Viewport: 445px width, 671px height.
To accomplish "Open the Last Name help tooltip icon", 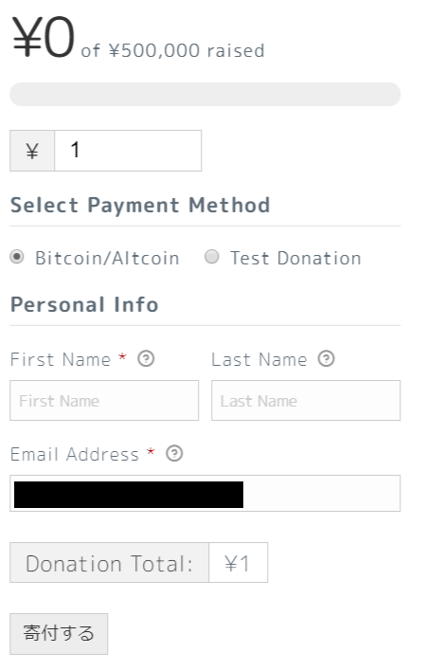I will tap(326, 358).
